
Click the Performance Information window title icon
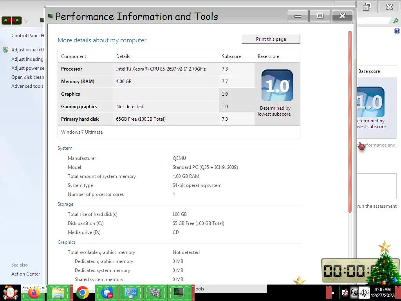(x=51, y=16)
